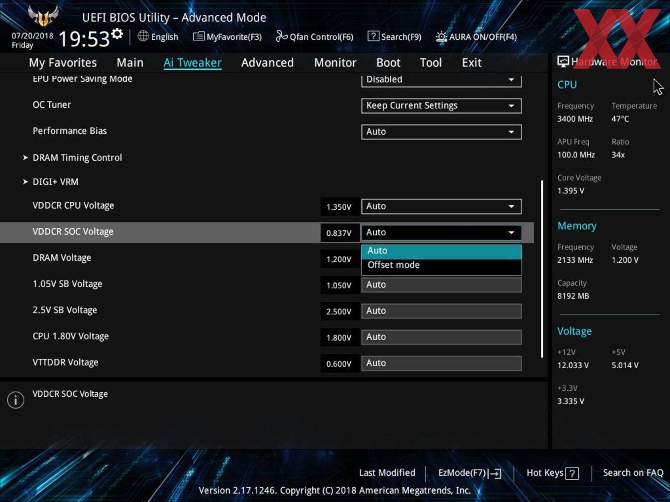Viewport: 670px width, 502px height.
Task: Click the 1.050V current value box
Action: (x=339, y=285)
